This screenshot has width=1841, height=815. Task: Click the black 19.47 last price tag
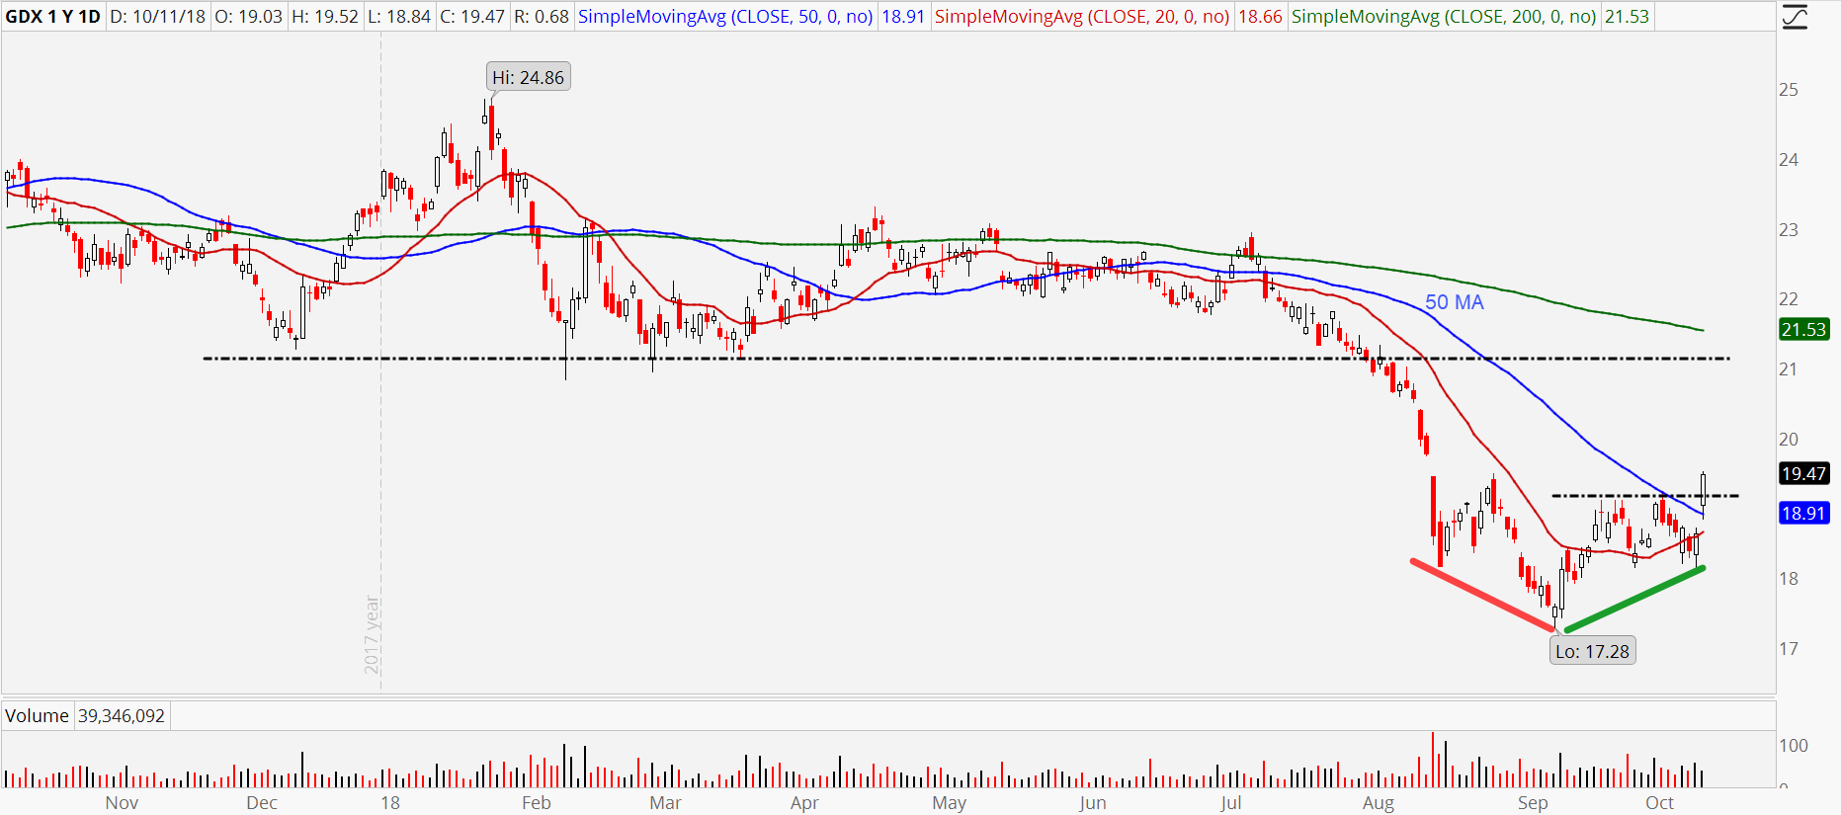click(x=1803, y=474)
